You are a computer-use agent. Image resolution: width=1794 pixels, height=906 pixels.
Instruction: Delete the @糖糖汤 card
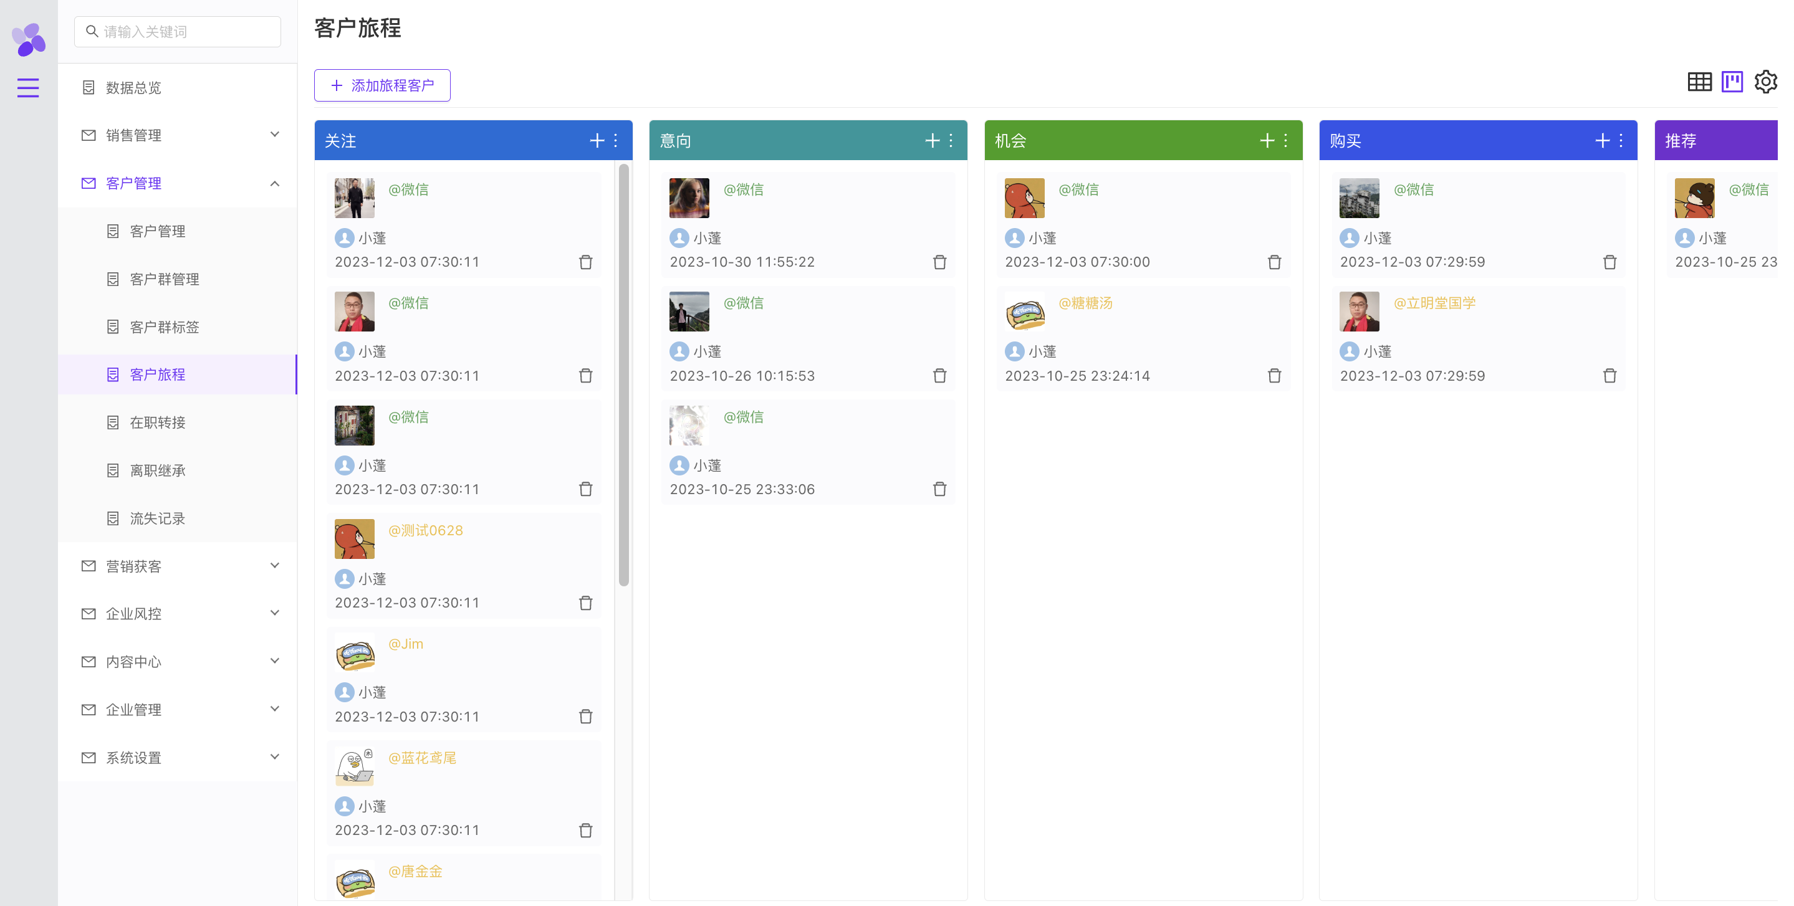click(1275, 376)
